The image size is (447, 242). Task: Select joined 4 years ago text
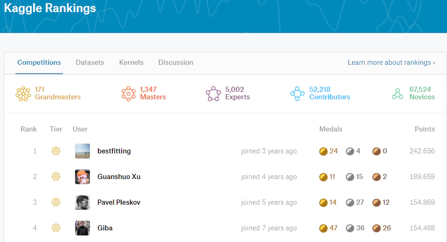269,177
